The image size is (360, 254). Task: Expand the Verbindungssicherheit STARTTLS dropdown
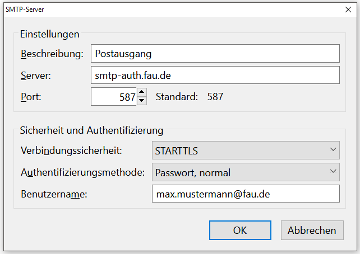point(246,150)
